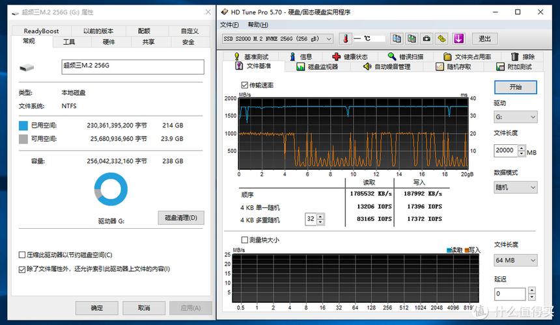Screen dimensions: 560x325
Task: Open the Health status (健康状态) tab
Action: 350,57
